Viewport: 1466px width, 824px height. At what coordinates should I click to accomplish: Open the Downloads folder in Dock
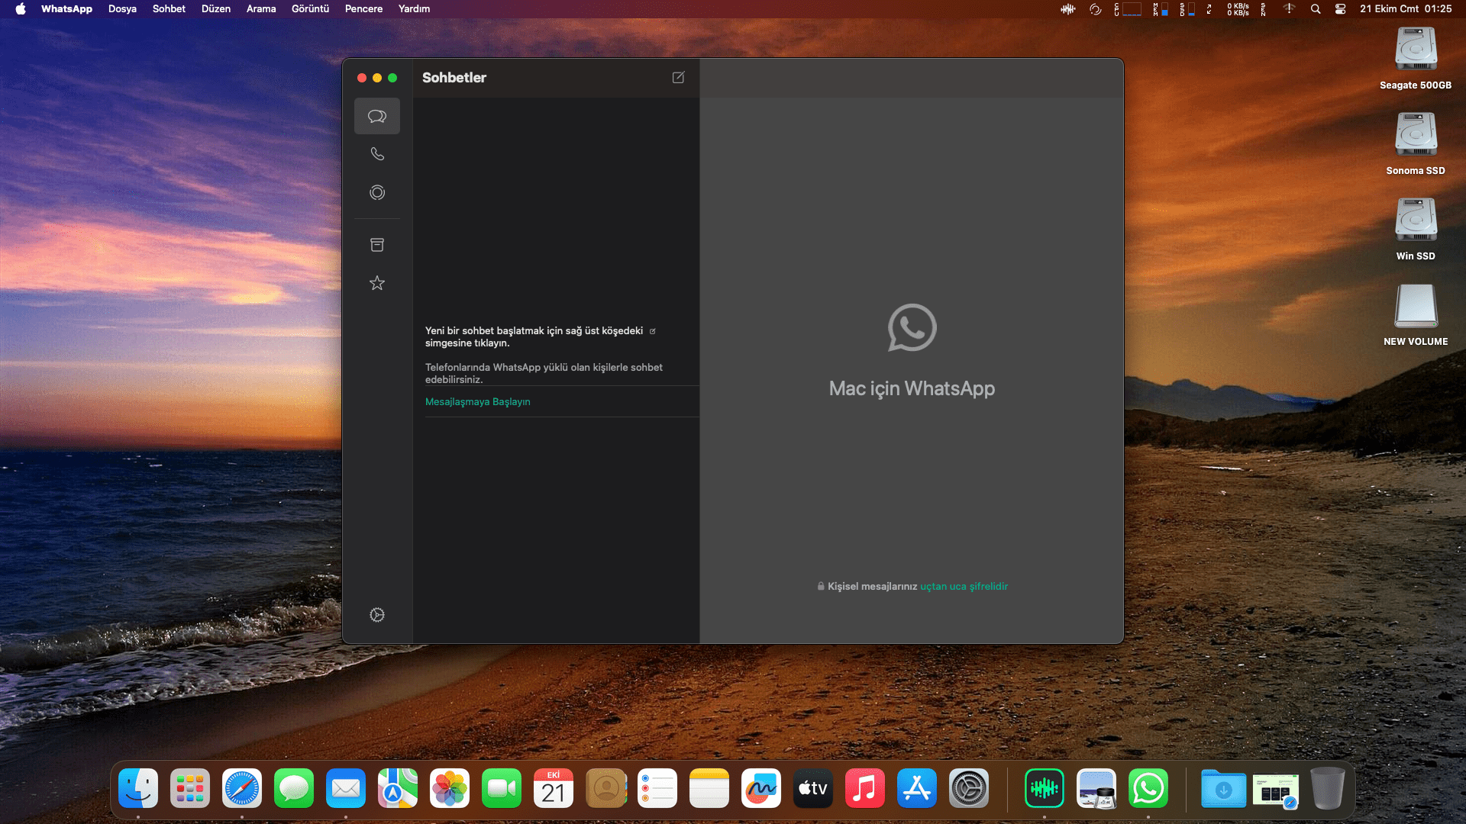tap(1223, 789)
